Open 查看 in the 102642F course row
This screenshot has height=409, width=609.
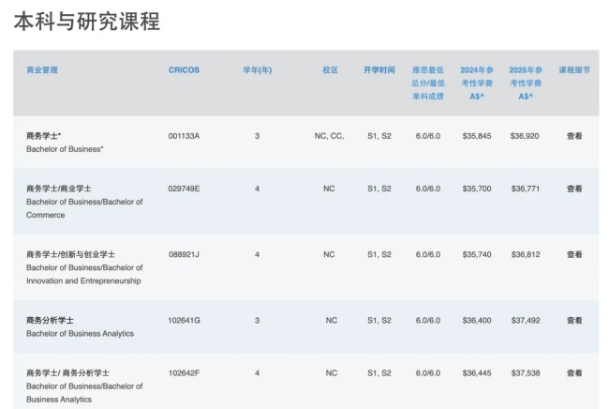(x=574, y=373)
